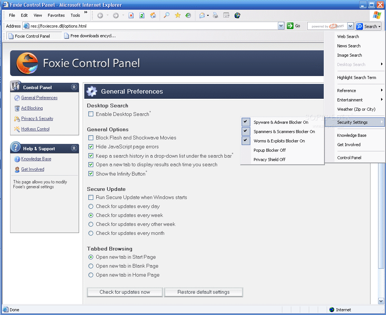
Task: Click the Foxie fox logo
Action: coord(27,63)
